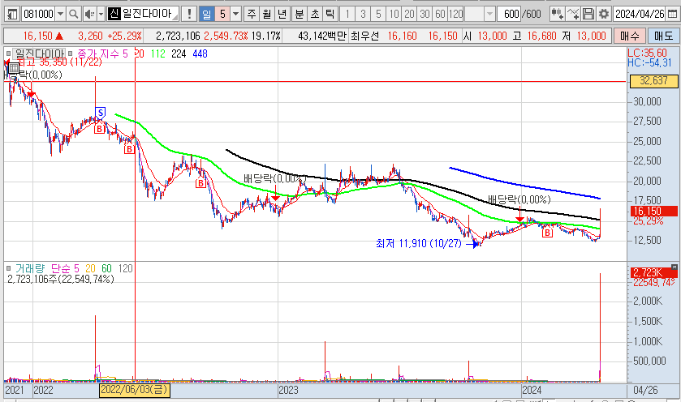Click the 5 interval button after 3

pyautogui.click(x=378, y=15)
